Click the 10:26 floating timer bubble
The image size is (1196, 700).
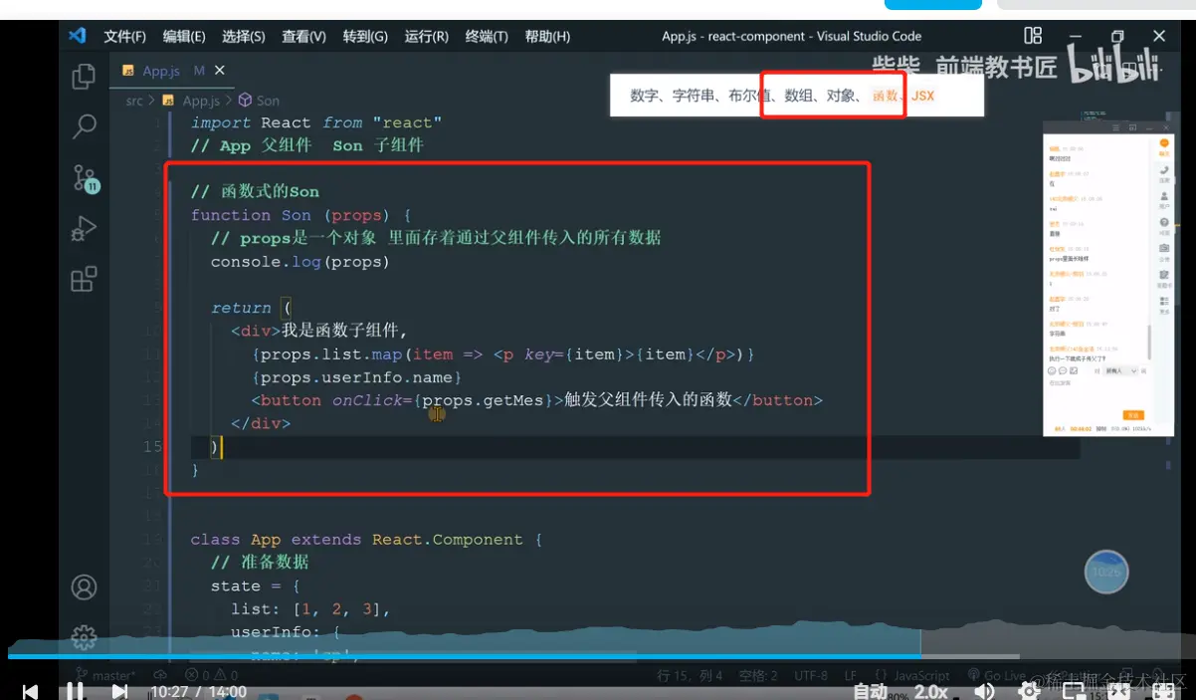click(1106, 573)
